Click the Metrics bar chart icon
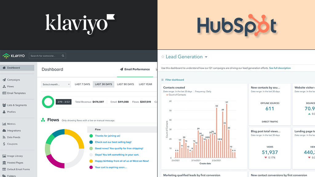 click(4, 124)
